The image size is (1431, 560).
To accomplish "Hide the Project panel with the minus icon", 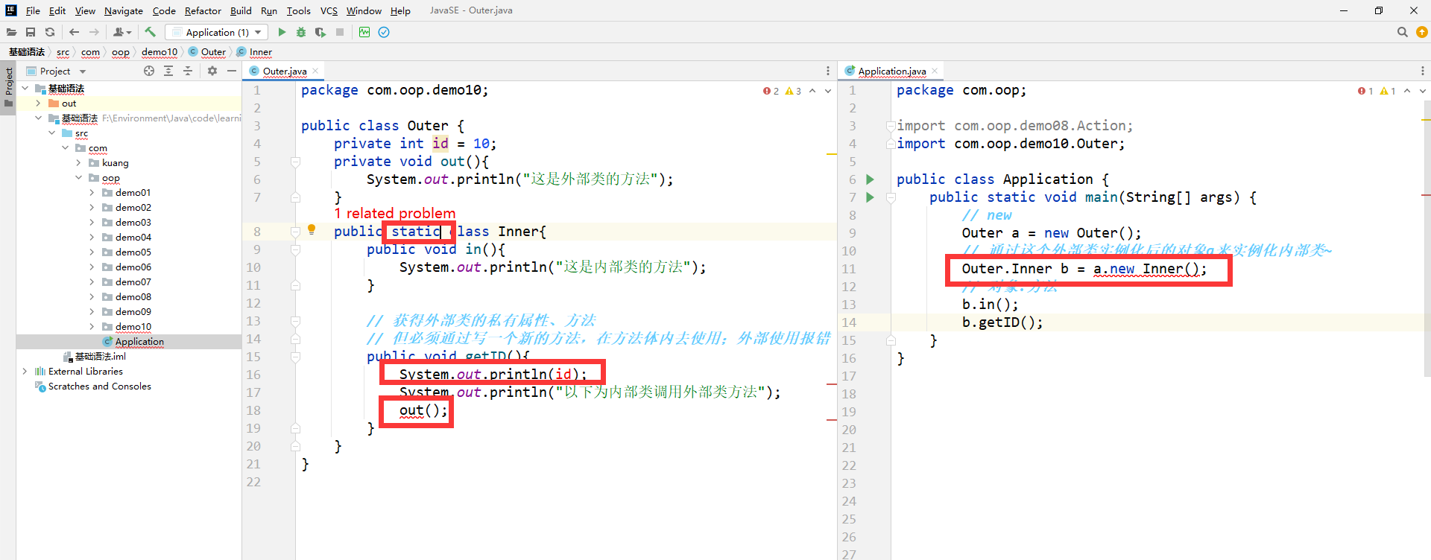I will click(x=232, y=71).
